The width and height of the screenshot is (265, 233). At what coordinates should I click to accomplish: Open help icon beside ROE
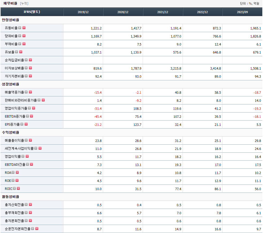(x=13, y=181)
